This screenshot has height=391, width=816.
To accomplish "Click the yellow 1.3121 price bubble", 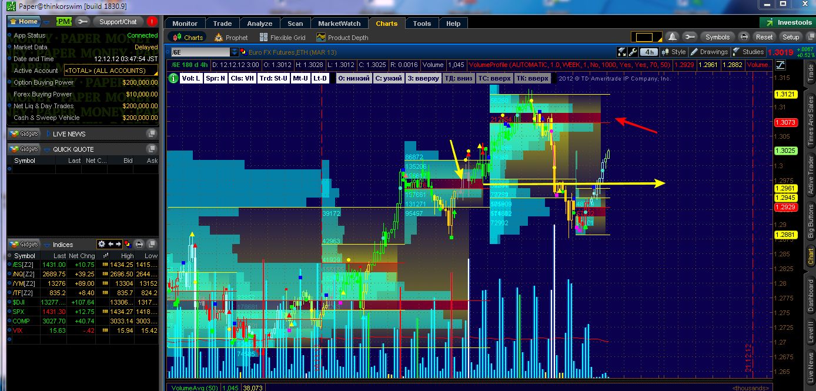I will coord(785,94).
